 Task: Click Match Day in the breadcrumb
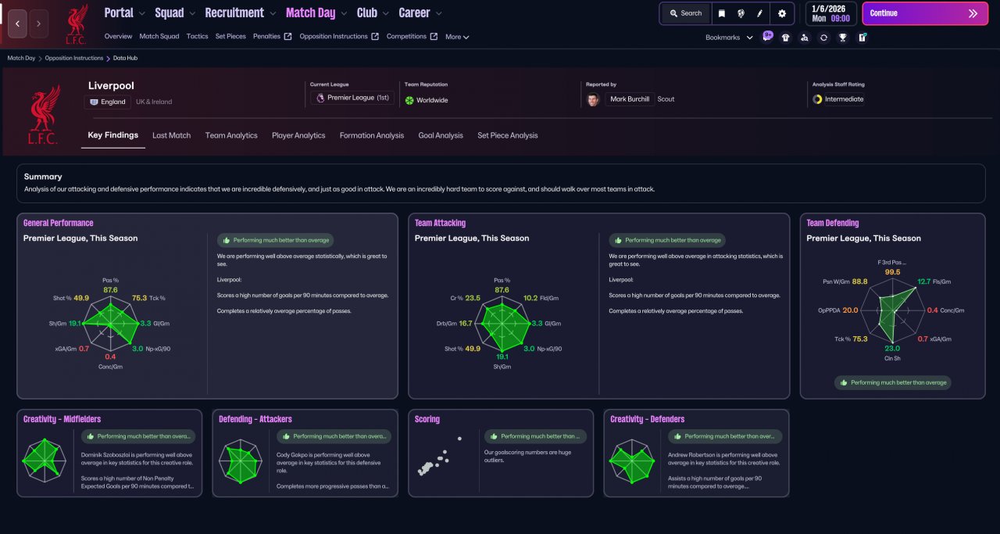(x=21, y=58)
